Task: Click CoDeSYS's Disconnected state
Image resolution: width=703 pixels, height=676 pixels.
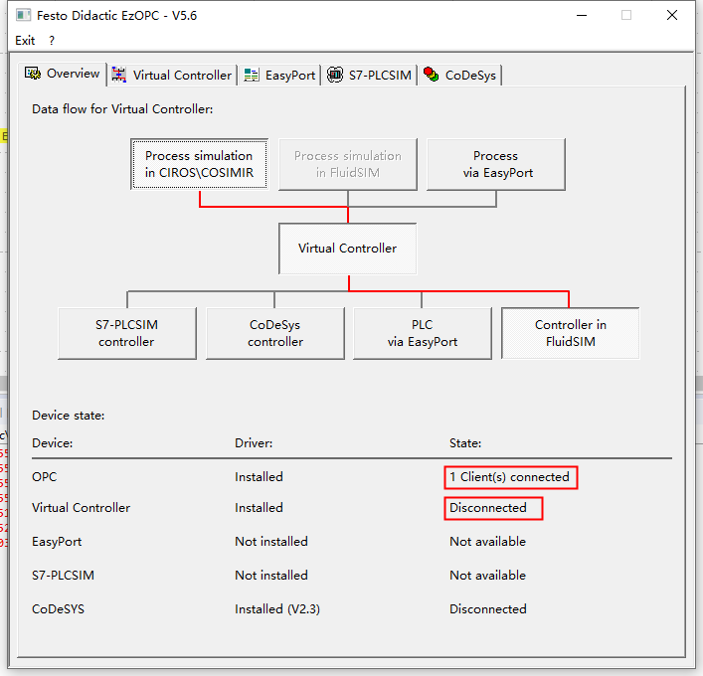Action: coord(488,609)
